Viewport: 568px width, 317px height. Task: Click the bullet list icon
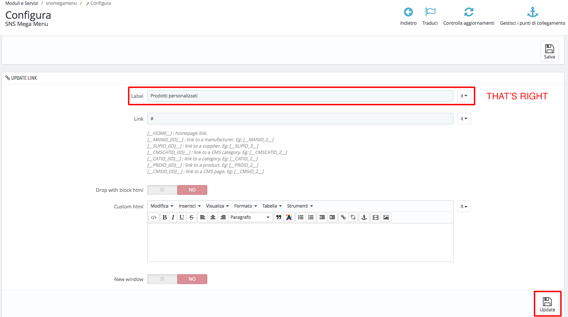[x=301, y=217]
